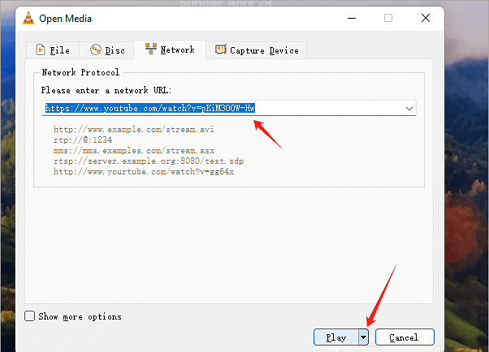
Task: Expand the network URL history dropdown
Action: click(409, 108)
